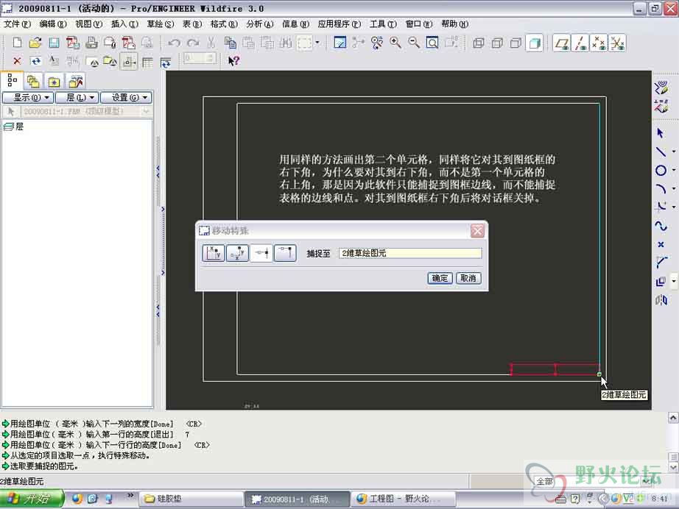Toggle datum point display
The height and width of the screenshot is (509, 679).
point(599,43)
